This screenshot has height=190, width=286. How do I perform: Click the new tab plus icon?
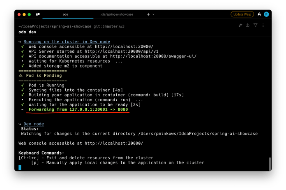tap(148, 14)
